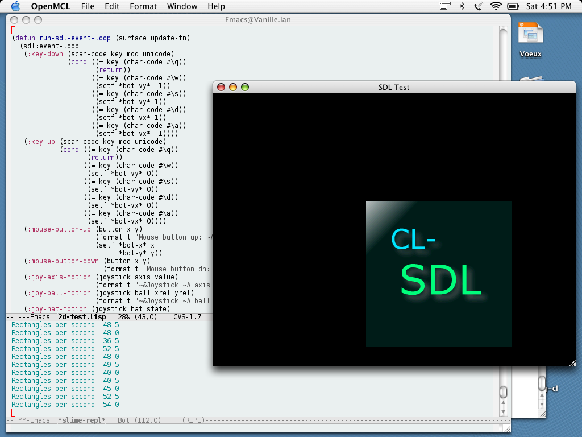The height and width of the screenshot is (437, 582).
Task: Click the run-sdl-event-loop function name
Action: tap(75, 38)
